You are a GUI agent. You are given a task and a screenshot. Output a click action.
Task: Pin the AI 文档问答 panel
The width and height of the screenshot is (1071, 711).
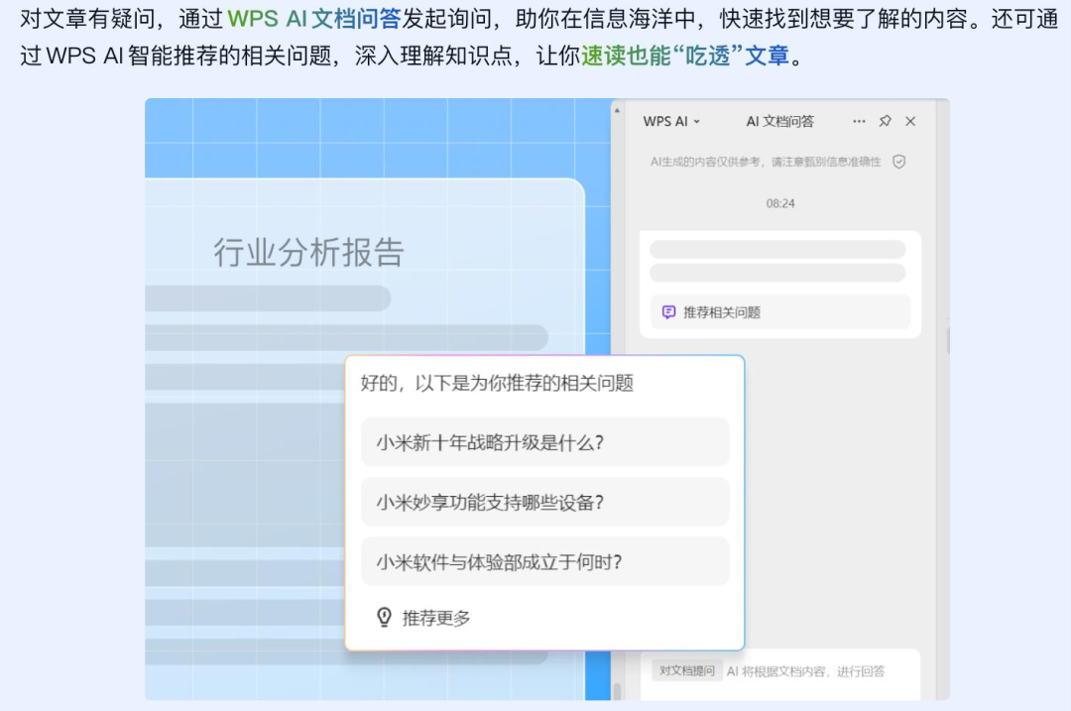click(x=885, y=121)
